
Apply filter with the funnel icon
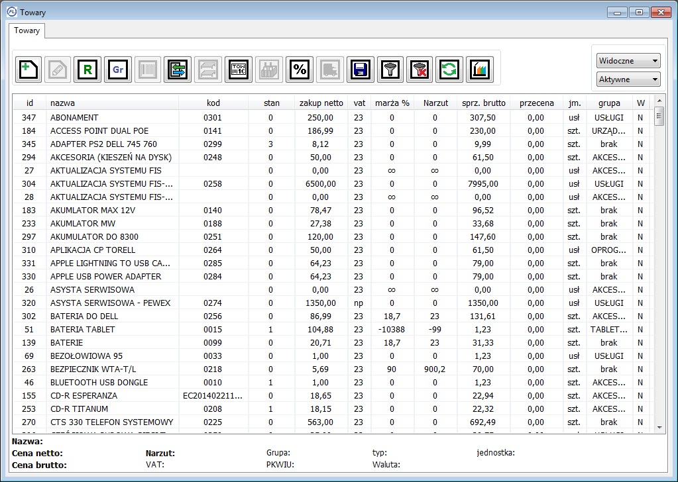tap(390, 69)
